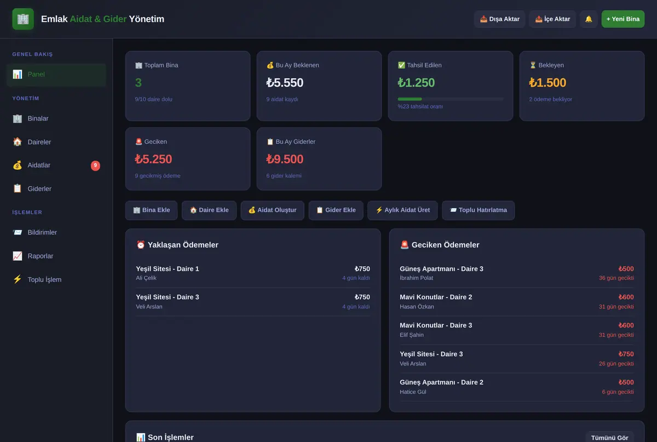This screenshot has width=657, height=442.
Task: Select Toplu İşlem menu item
Action: [x=56, y=279]
